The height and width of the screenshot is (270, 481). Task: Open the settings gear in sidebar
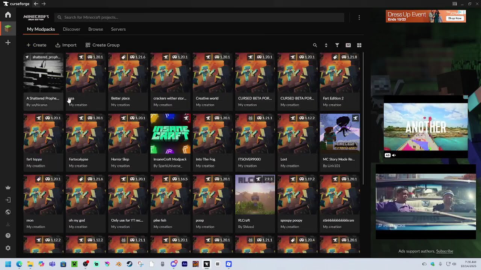click(8, 248)
